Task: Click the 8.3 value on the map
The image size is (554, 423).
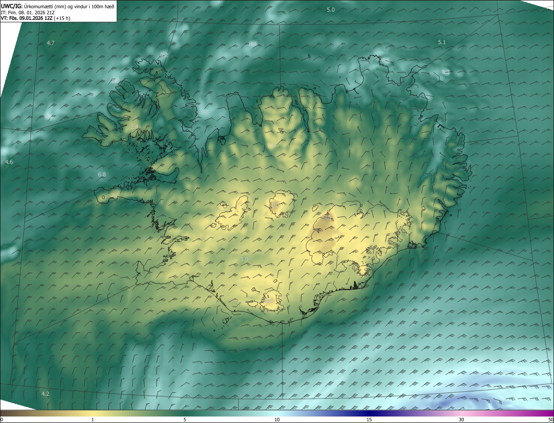Action: (446, 72)
